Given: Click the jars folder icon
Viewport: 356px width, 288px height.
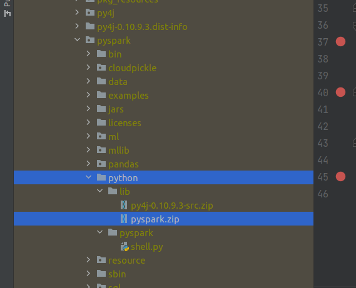Looking at the screenshot, I should tap(101, 109).
